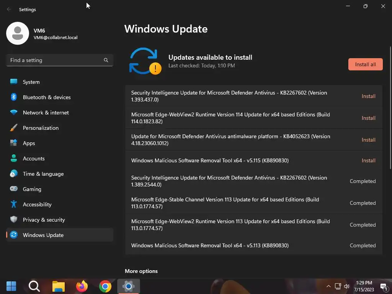392x294 pixels.
Task: Open Accessibility settings
Action: (x=59, y=204)
